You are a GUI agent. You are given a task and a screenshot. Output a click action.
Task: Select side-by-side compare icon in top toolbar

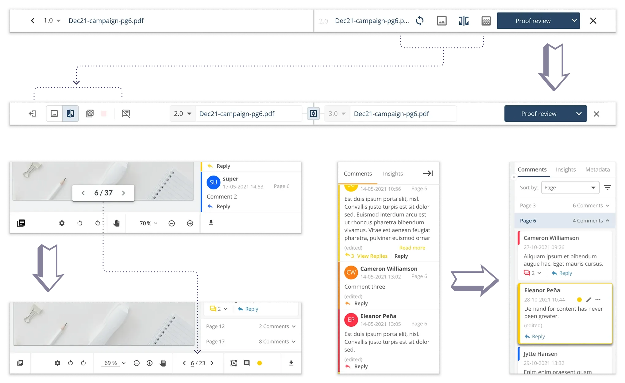[464, 21]
